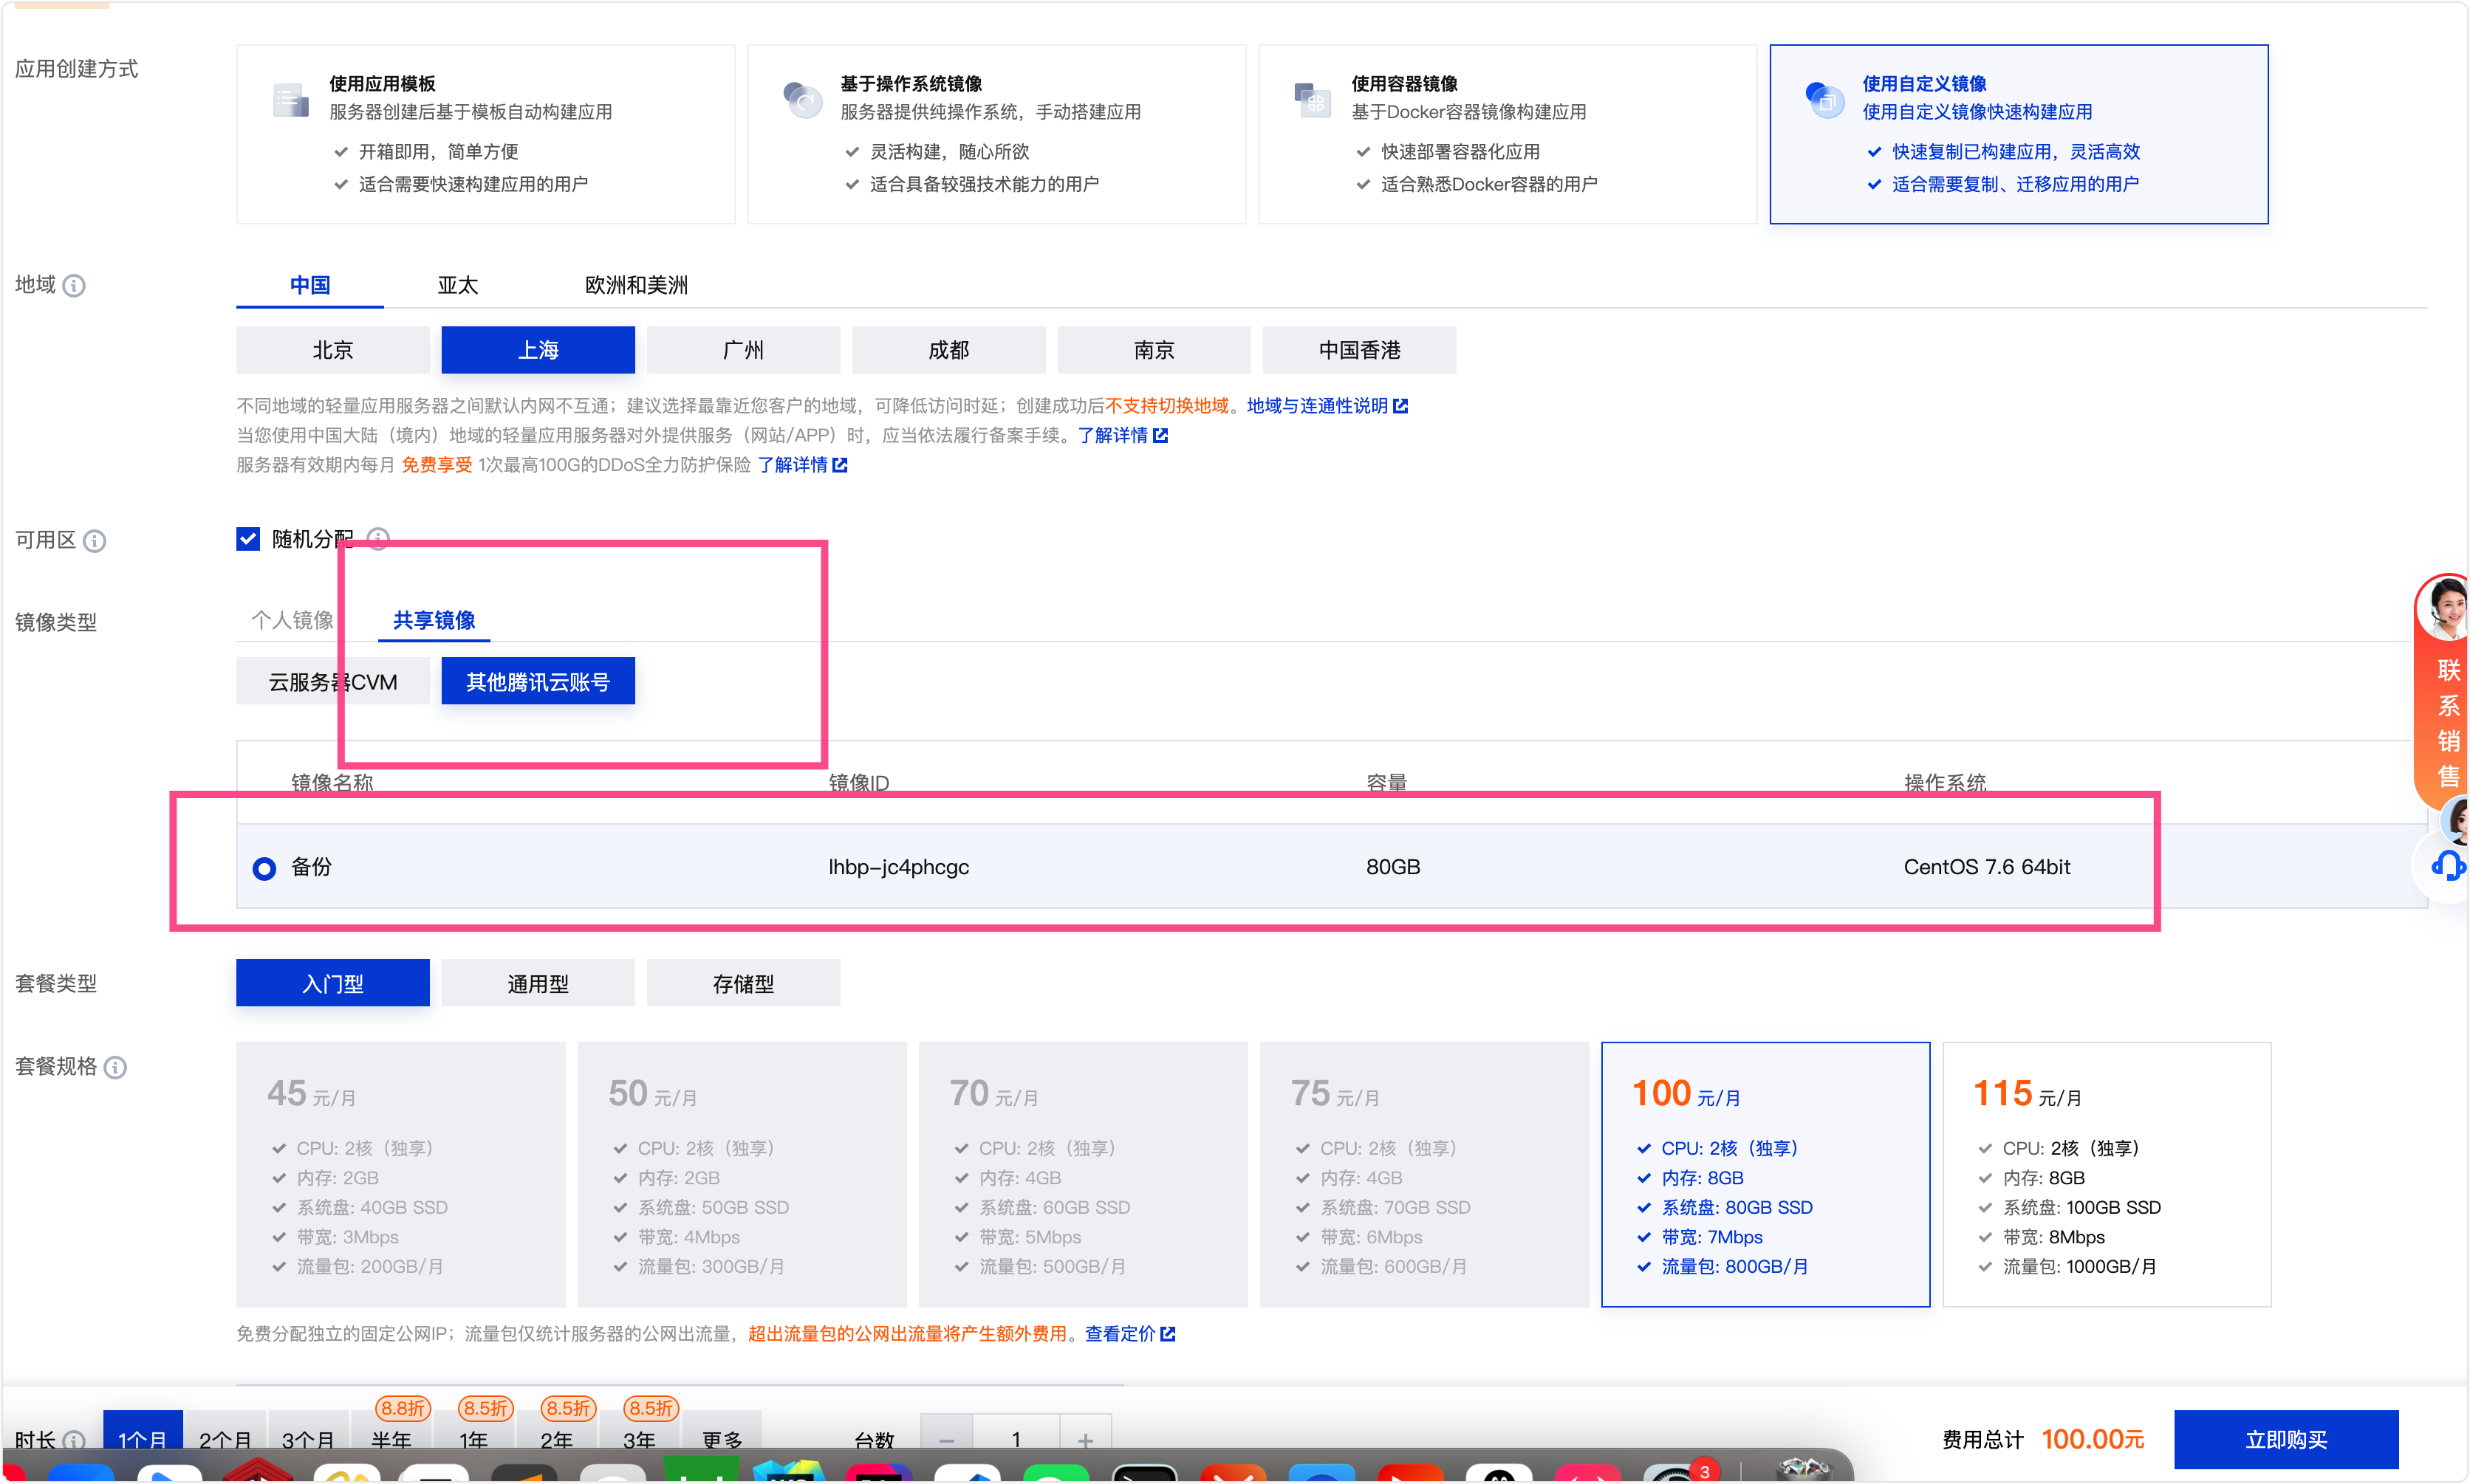Click the 使用容器镜像 Docker card icon

1313,100
